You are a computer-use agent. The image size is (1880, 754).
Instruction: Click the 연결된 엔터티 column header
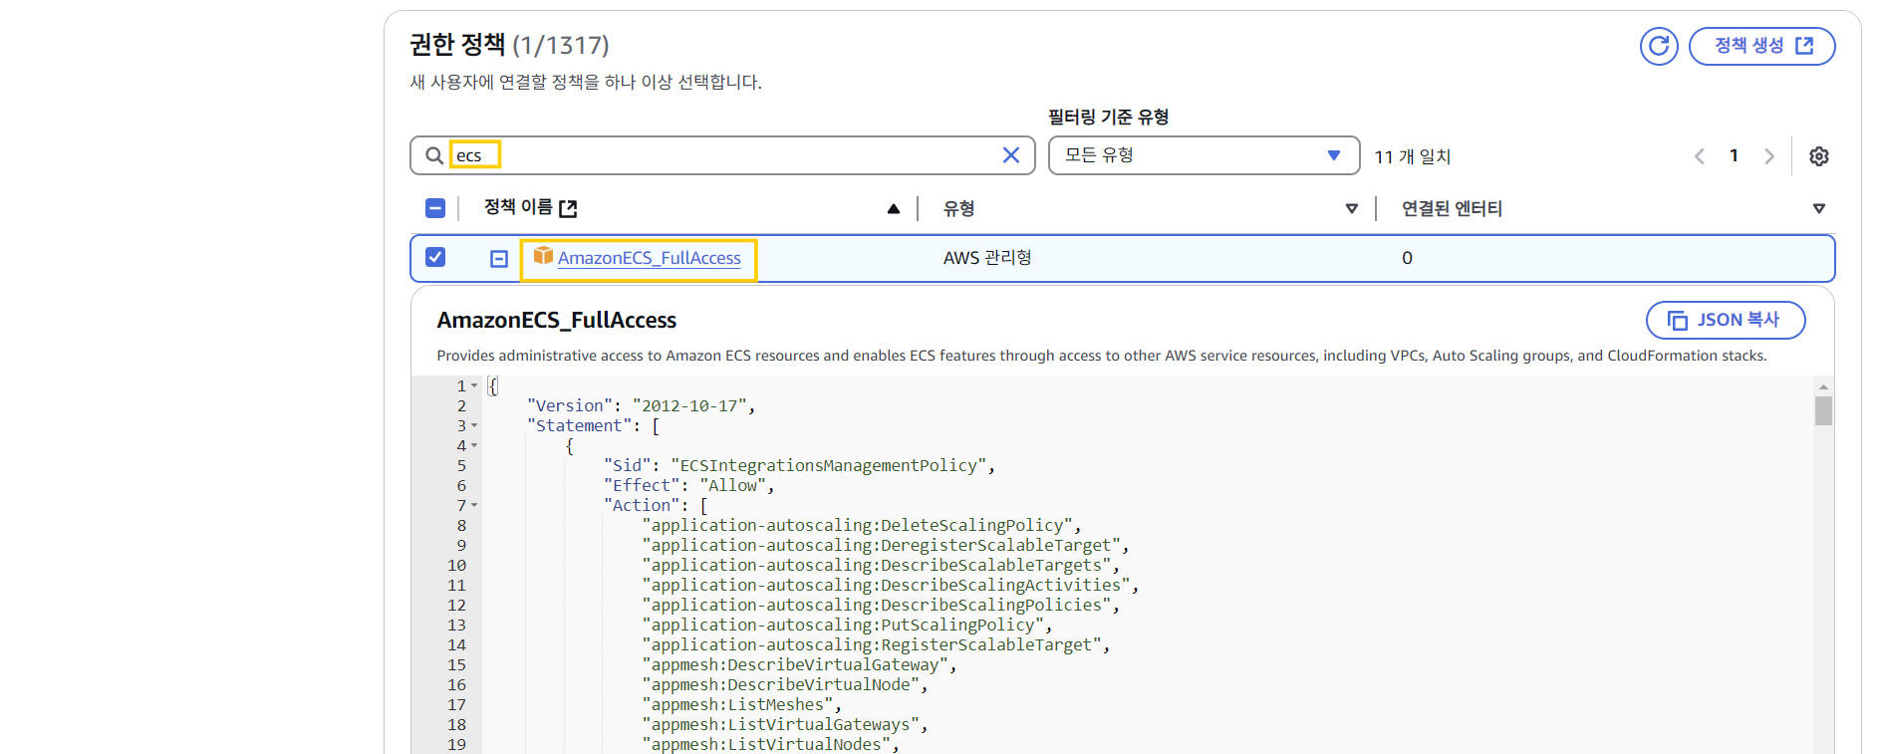(x=1452, y=208)
